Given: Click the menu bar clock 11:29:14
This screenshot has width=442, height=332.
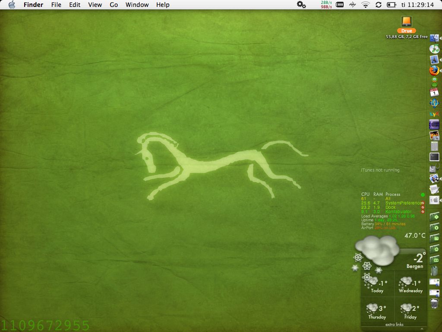Looking at the screenshot, I should 417,4.
